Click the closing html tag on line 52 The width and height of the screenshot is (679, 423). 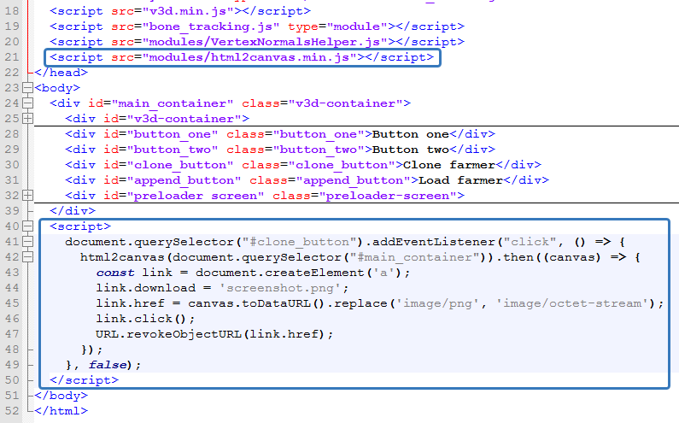[61, 411]
